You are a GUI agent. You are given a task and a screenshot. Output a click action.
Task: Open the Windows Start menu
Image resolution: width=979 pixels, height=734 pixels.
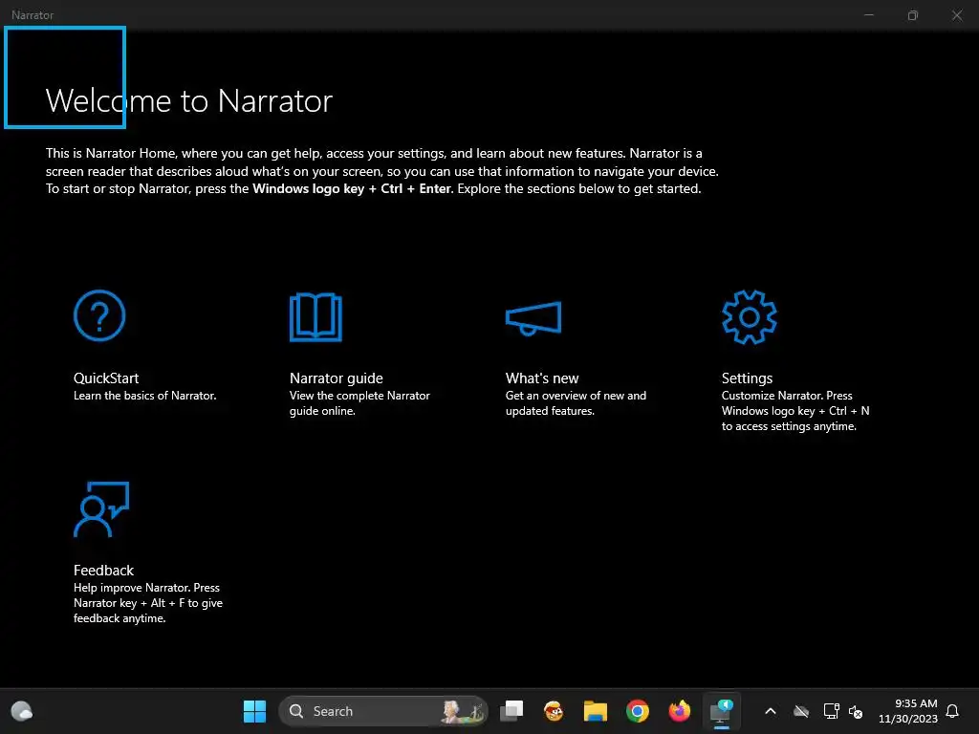[254, 711]
